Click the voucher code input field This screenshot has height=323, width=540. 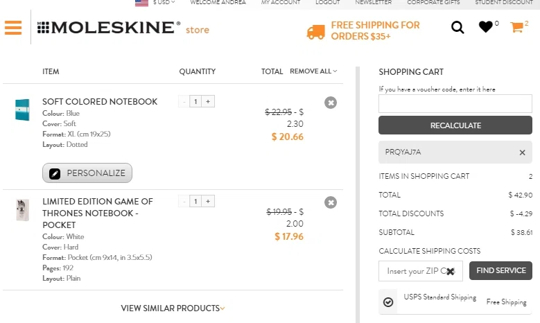(x=455, y=104)
